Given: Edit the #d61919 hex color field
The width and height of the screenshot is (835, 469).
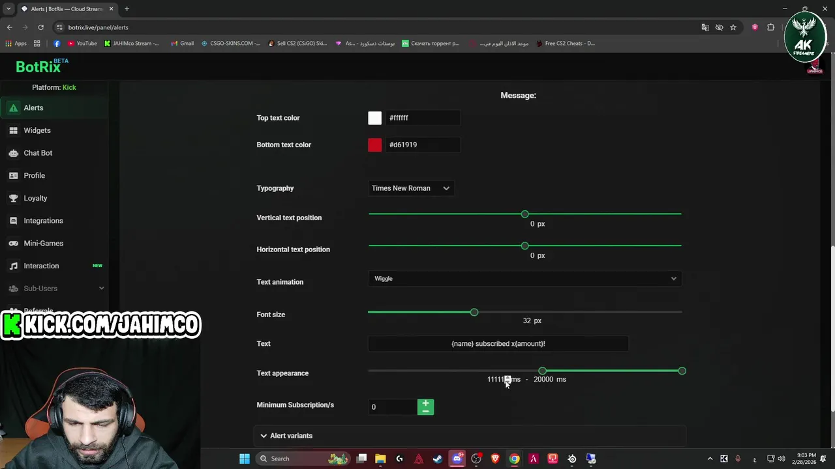Looking at the screenshot, I should (423, 145).
